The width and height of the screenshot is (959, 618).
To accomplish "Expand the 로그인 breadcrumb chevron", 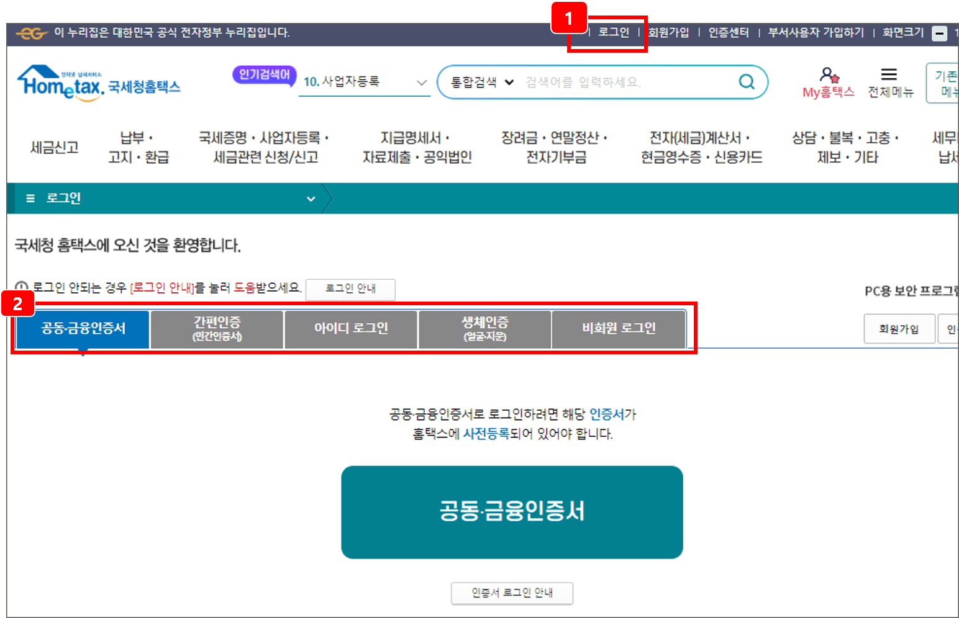I will click(x=311, y=199).
